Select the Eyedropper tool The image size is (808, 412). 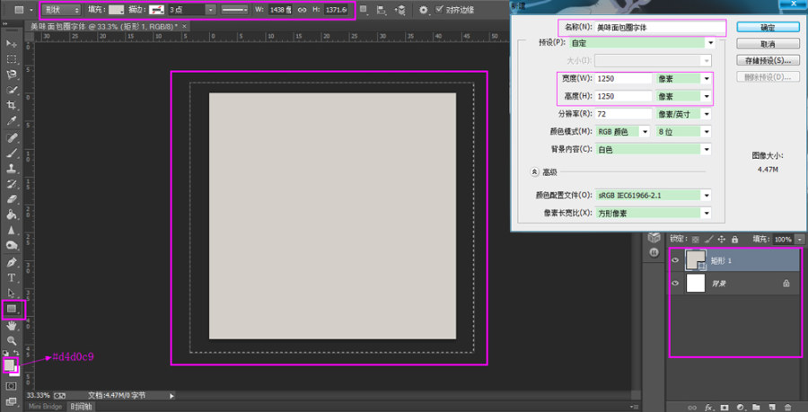click(12, 121)
